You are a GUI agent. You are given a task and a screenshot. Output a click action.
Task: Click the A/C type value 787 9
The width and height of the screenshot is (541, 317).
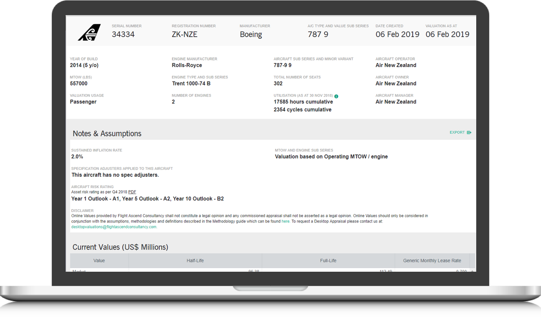[318, 35]
